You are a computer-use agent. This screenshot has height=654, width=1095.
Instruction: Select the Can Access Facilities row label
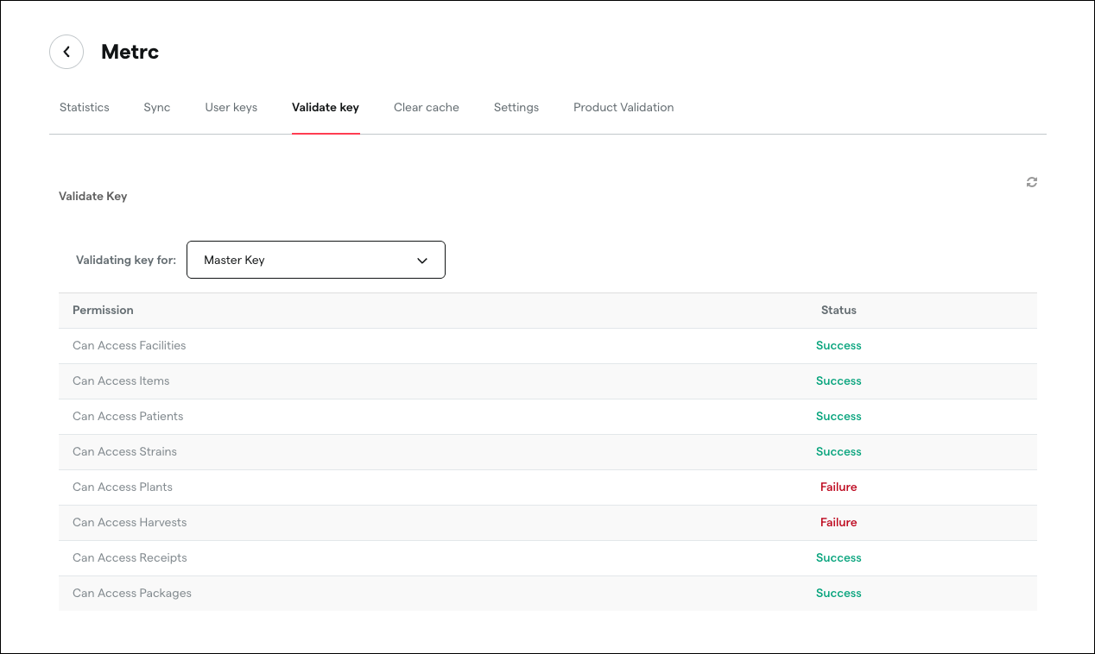coord(130,345)
